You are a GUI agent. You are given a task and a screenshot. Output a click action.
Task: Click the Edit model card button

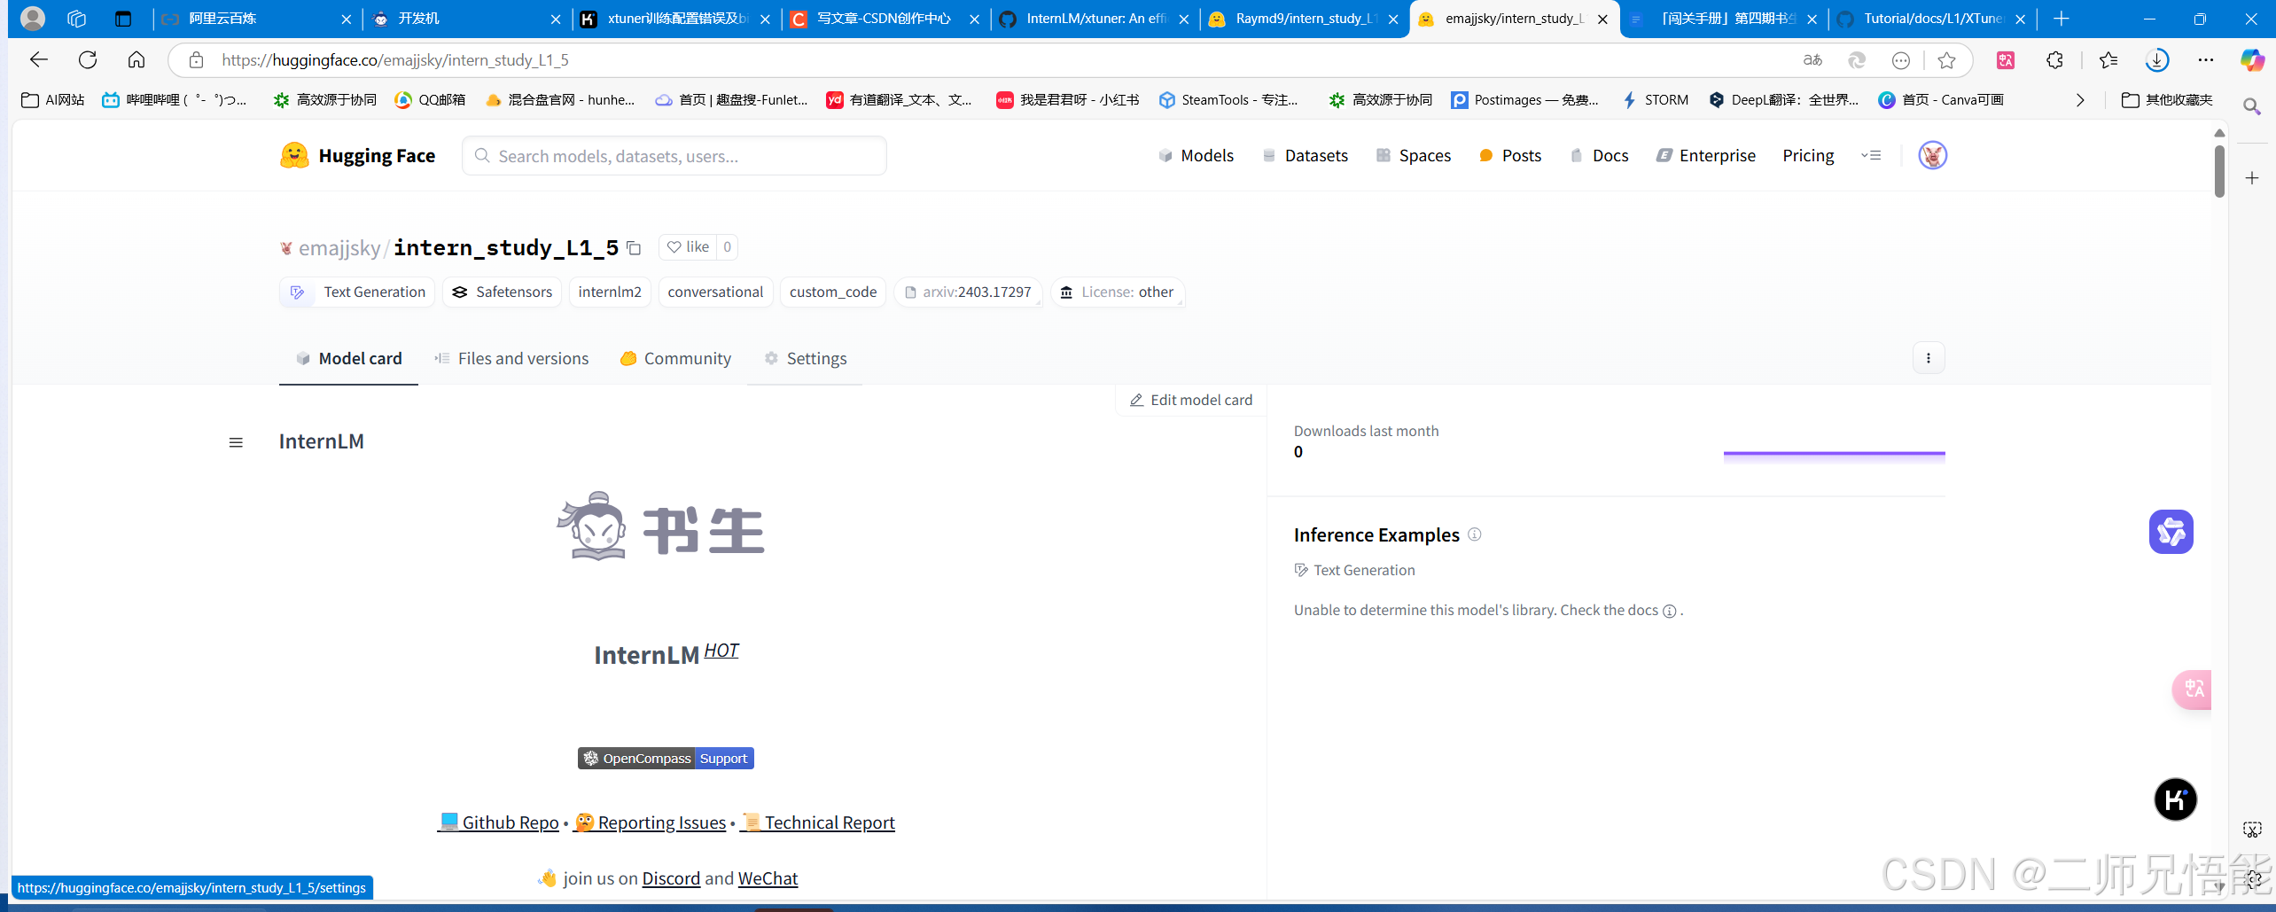1191,400
